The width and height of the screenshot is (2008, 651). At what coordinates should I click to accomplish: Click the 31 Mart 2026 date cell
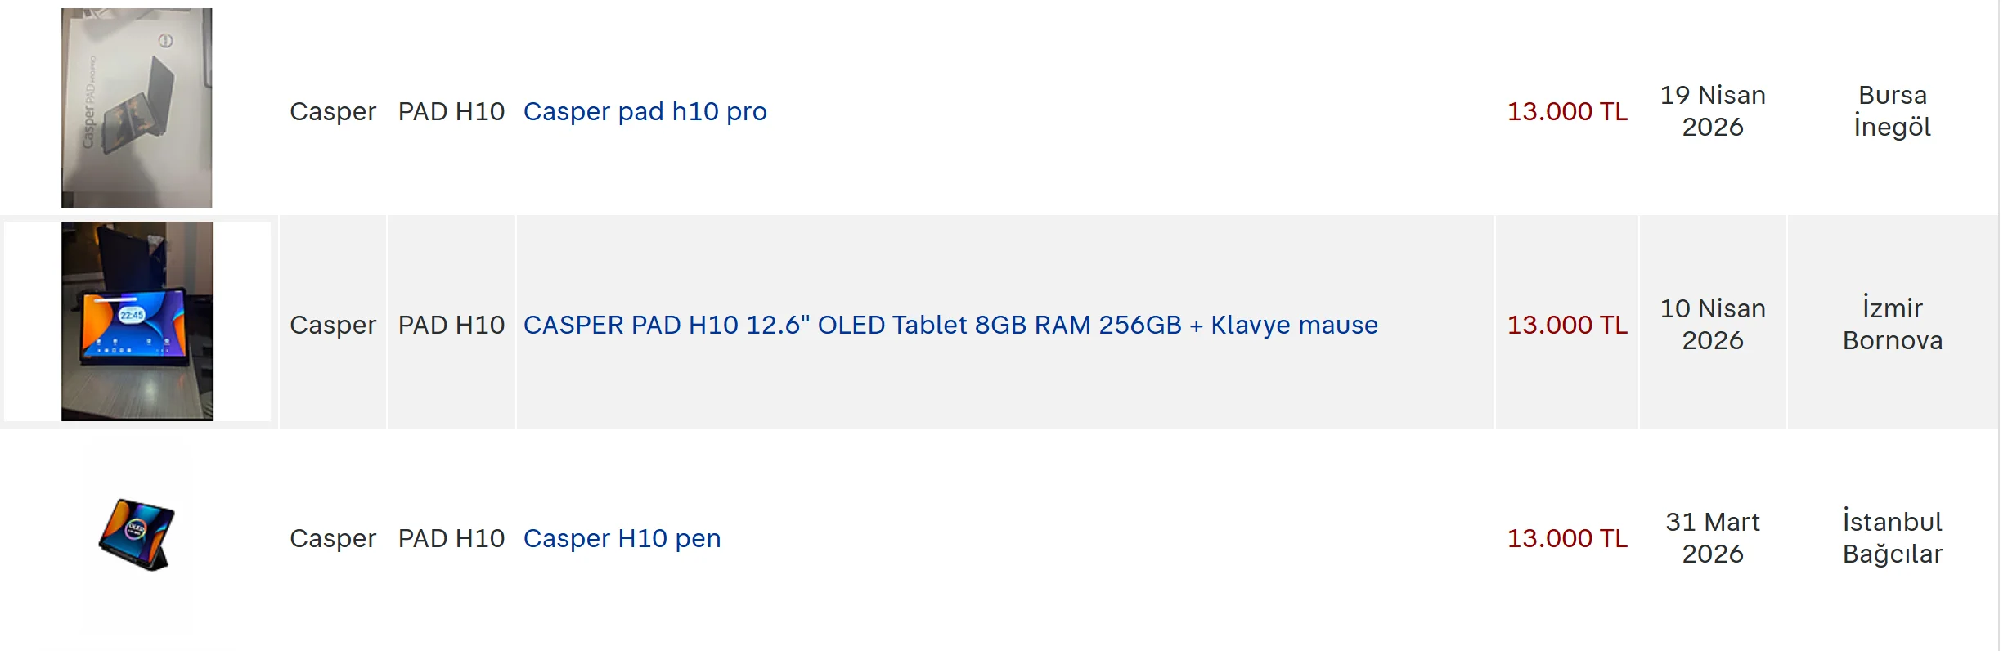(1713, 538)
